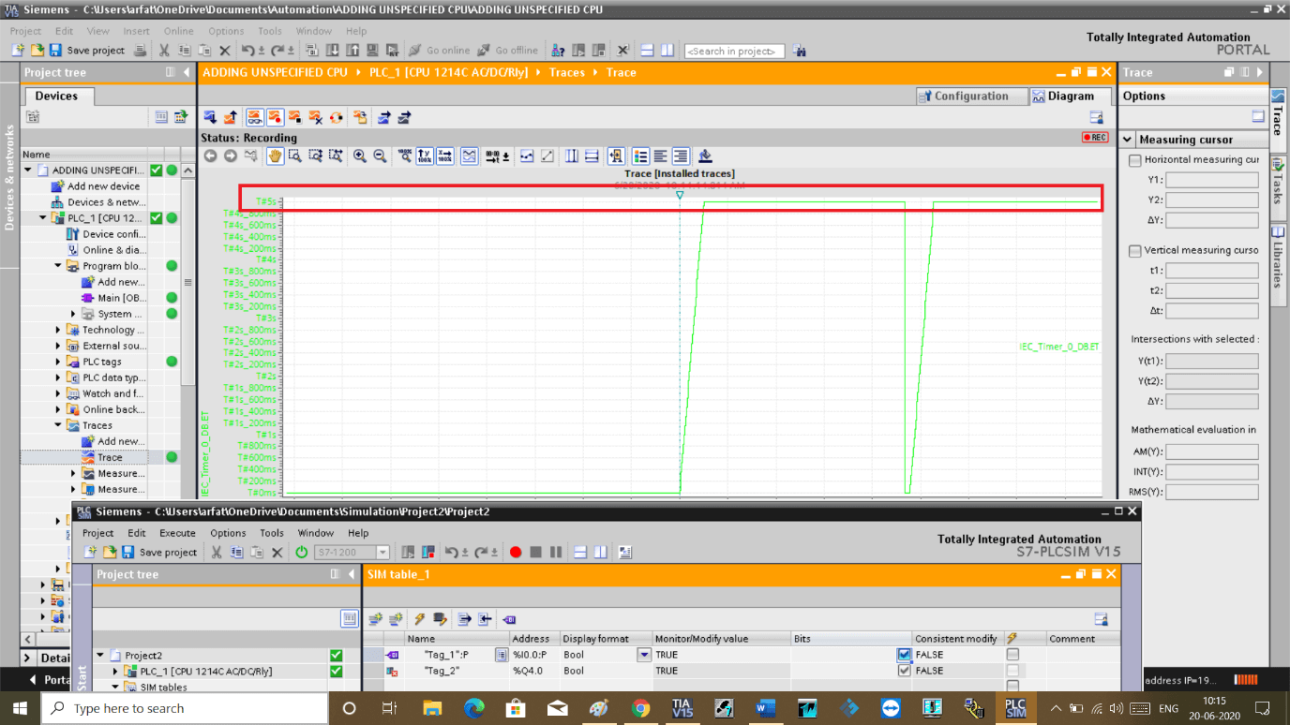Open the S7-1200 dropdown in PLCSIM
The image size is (1290, 725).
click(x=382, y=552)
